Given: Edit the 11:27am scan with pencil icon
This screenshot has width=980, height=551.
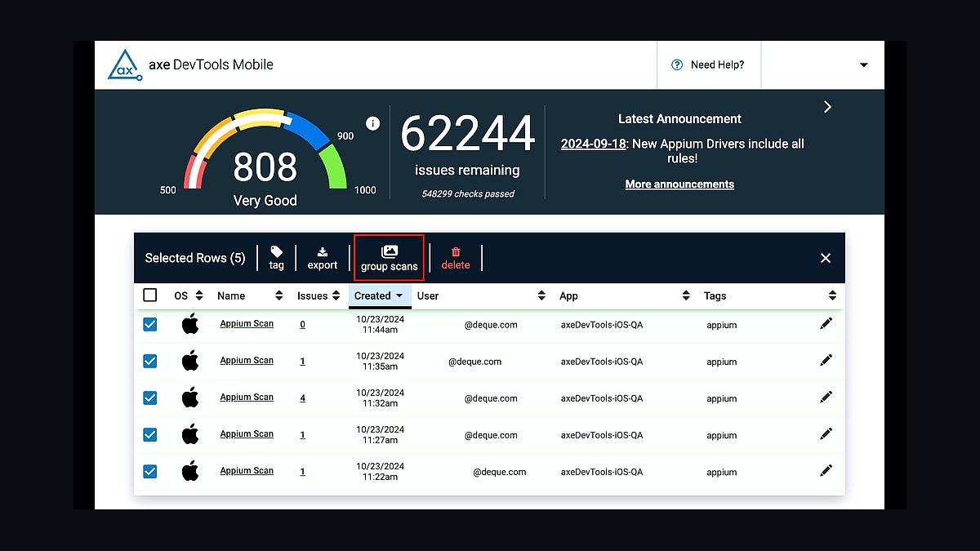Looking at the screenshot, I should 826,433.
